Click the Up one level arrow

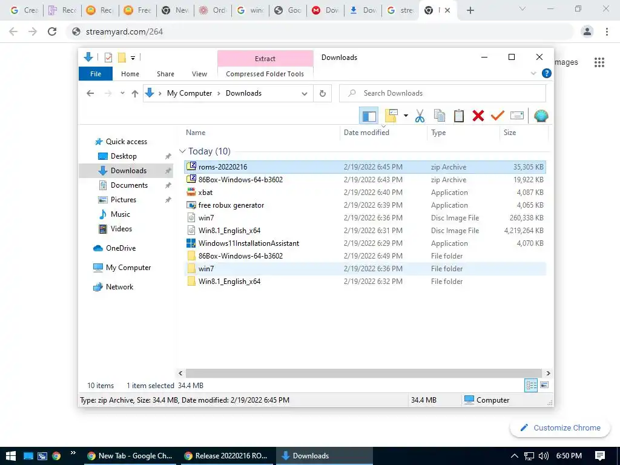click(x=135, y=93)
